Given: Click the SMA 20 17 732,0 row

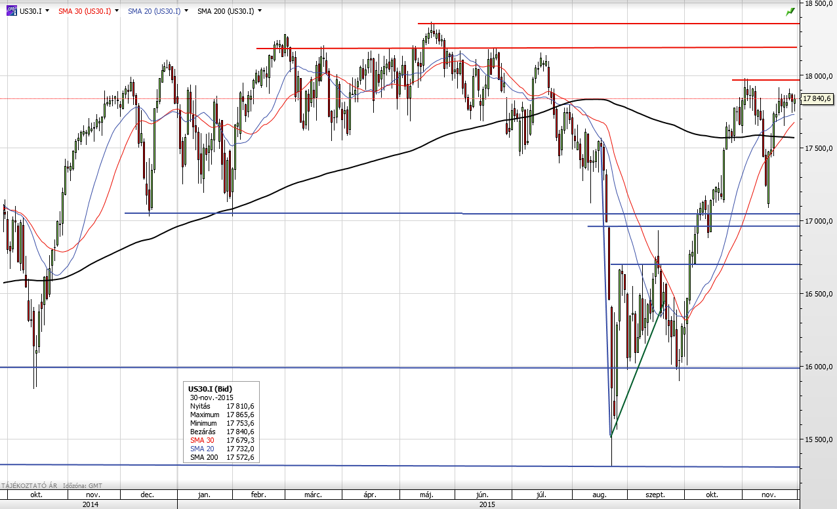Looking at the screenshot, I should point(222,449).
